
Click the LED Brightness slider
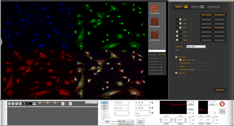tap(122, 105)
